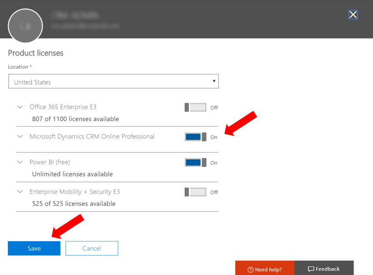Expand the Office 365 Enterprise E3 chevron
373x275 pixels.
coord(20,107)
